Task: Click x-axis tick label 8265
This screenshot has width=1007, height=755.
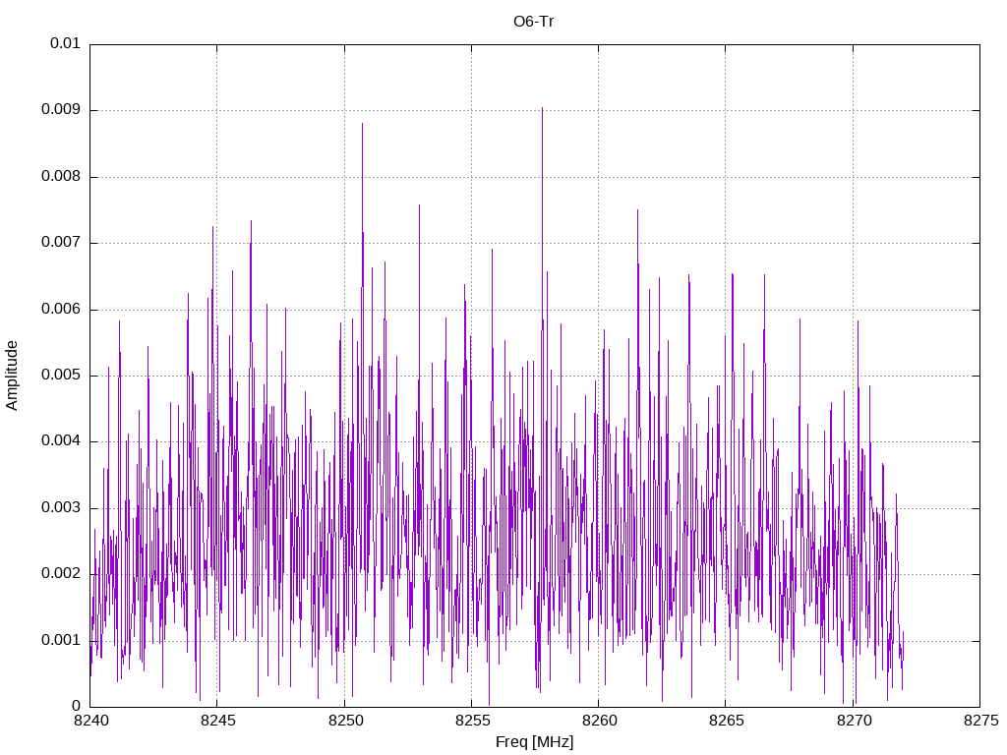Action: [727, 721]
